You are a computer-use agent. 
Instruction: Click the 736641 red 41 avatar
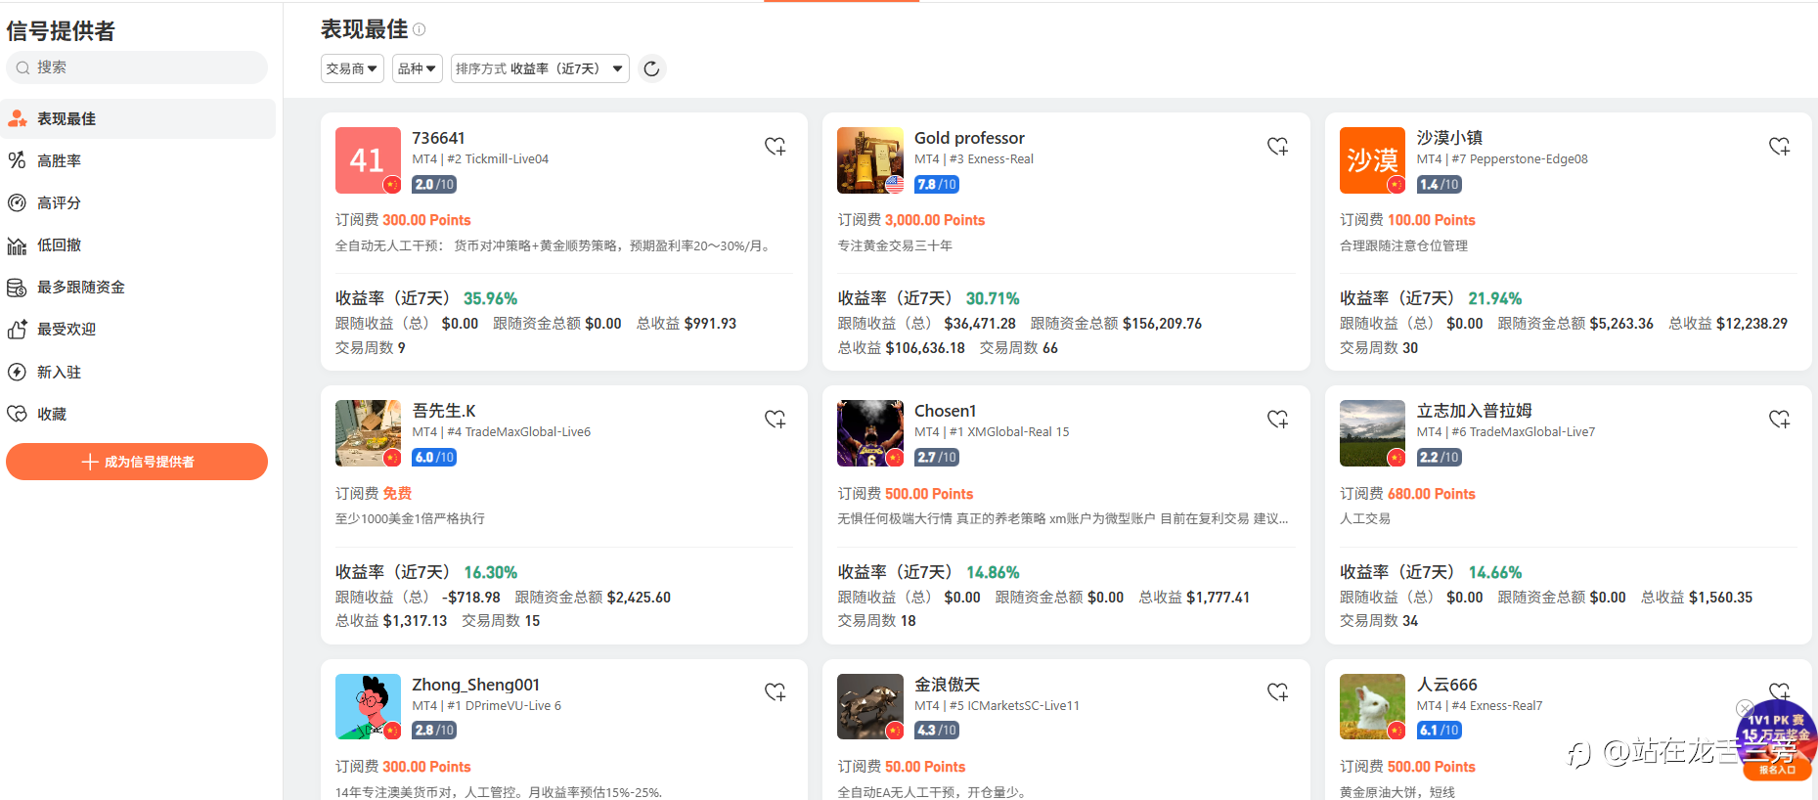point(368,160)
